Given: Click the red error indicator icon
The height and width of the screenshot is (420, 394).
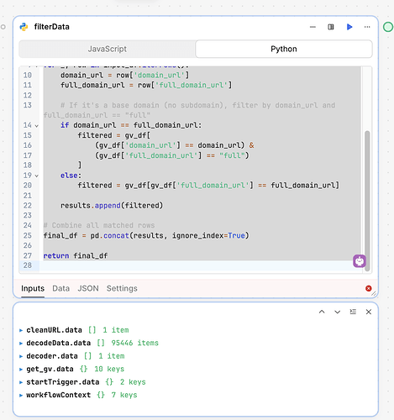Looking at the screenshot, I should (369, 288).
